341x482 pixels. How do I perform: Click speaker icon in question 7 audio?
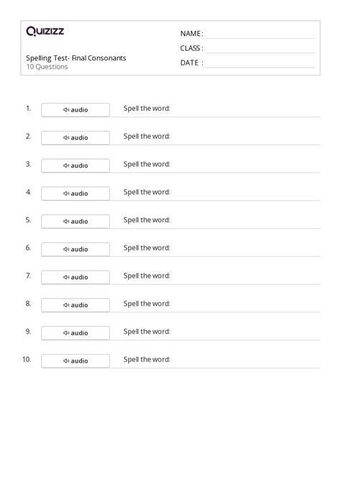[66, 277]
